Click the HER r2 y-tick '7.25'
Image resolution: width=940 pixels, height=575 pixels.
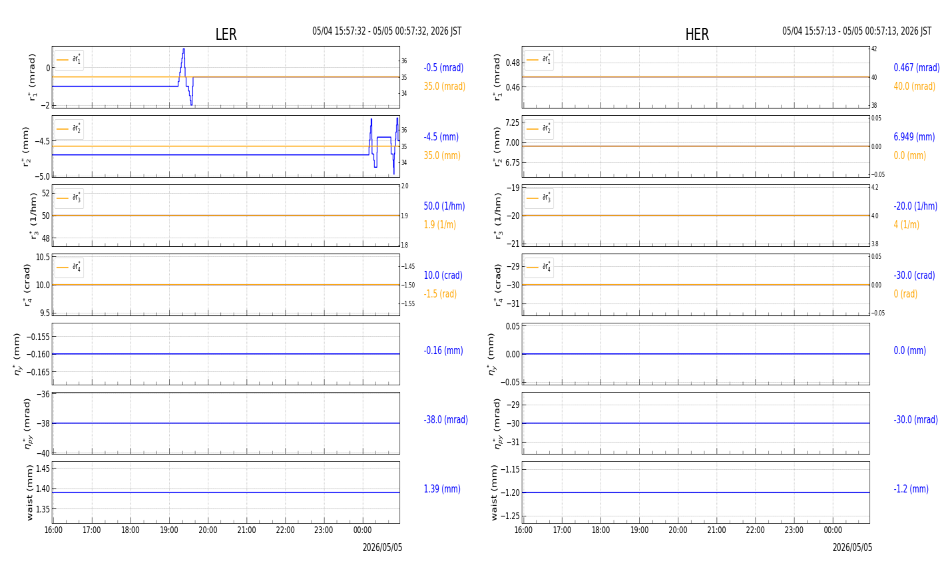point(512,122)
